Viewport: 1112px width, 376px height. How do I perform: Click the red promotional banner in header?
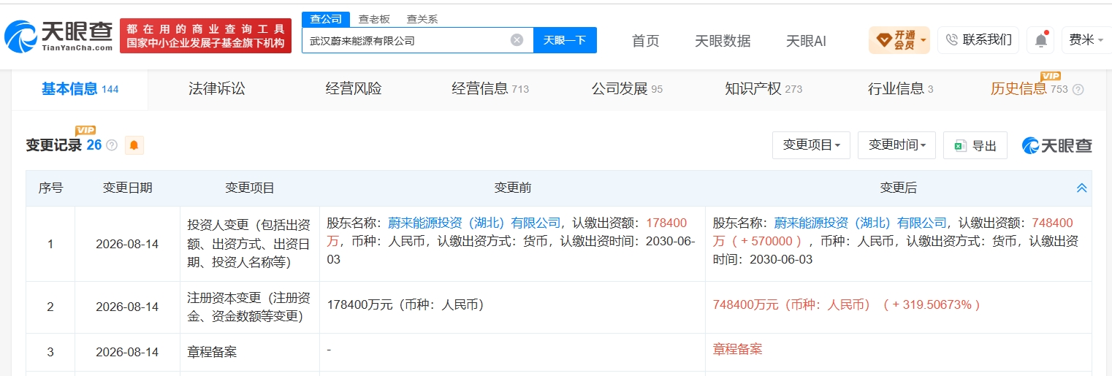click(205, 36)
